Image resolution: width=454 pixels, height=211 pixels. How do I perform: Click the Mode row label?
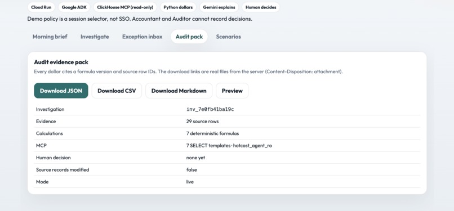click(42, 182)
